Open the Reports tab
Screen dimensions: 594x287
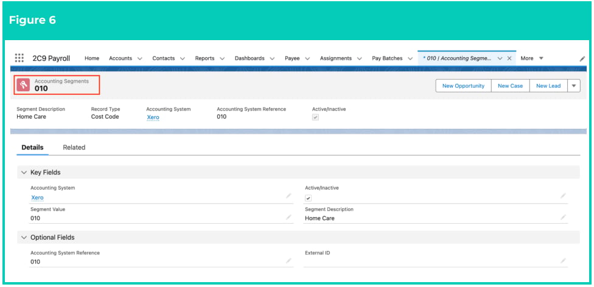pos(204,58)
